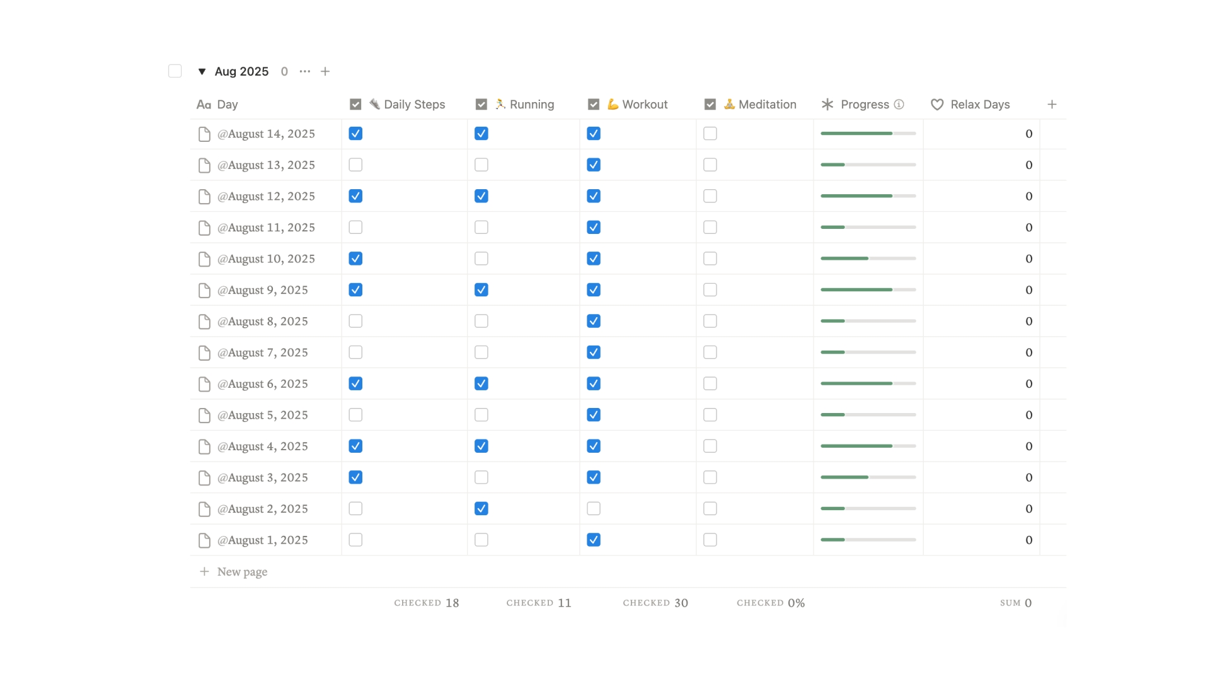Uncheck Running for August 2, 2025
Image resolution: width=1210 pixels, height=681 pixels.
coord(481,509)
